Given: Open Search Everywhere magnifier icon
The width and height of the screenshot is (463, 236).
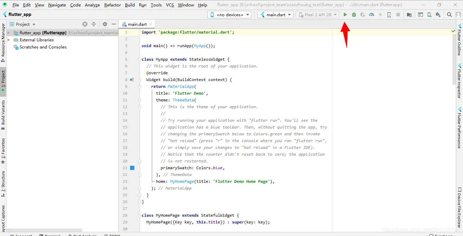Looking at the screenshot, I should (x=449, y=15).
